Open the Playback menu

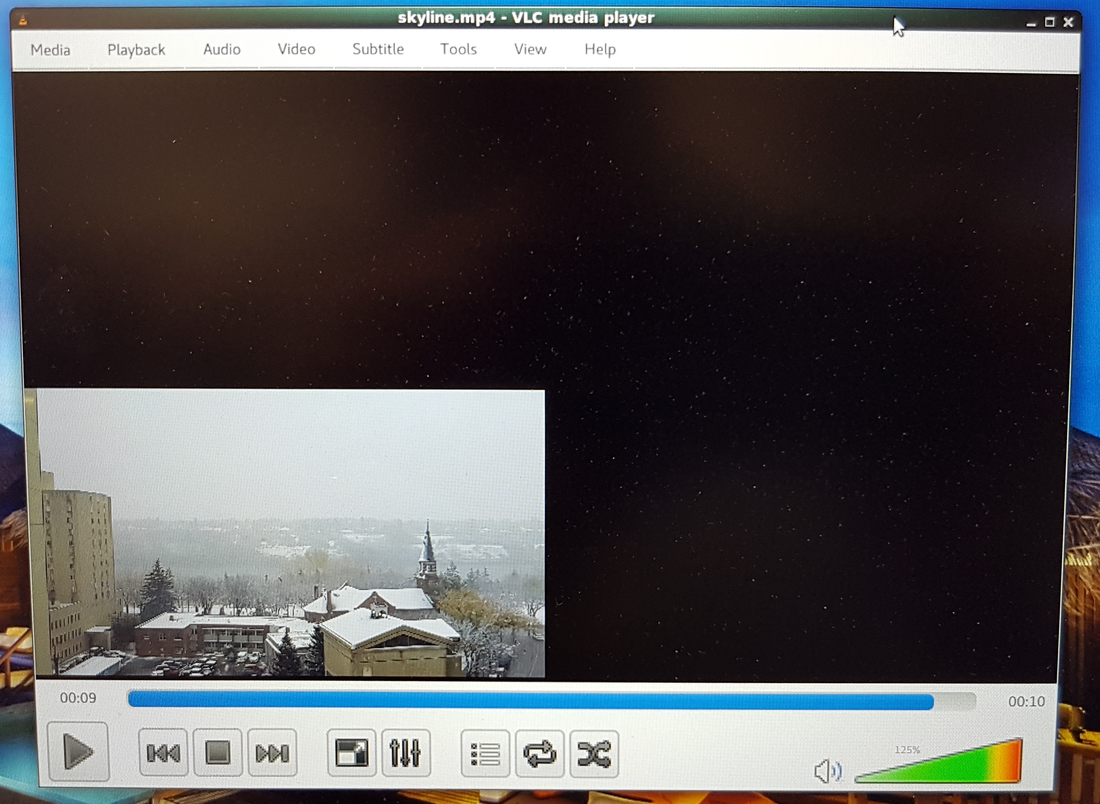[x=136, y=50]
